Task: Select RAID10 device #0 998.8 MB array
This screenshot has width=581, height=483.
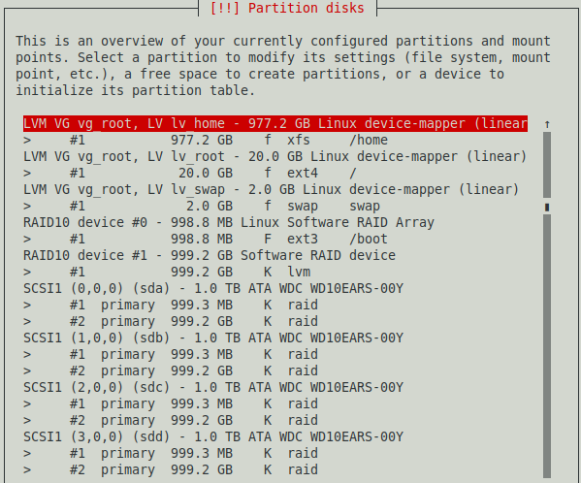Action: click(x=275, y=222)
